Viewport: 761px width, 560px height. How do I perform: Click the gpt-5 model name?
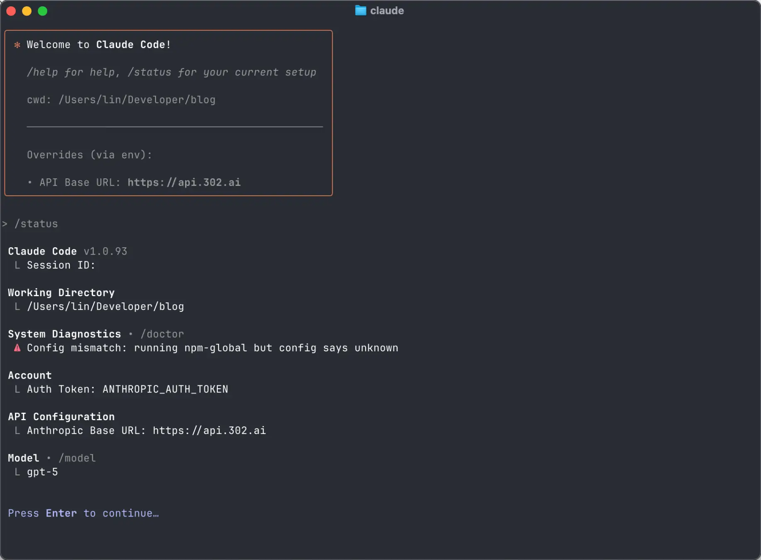pyautogui.click(x=42, y=472)
